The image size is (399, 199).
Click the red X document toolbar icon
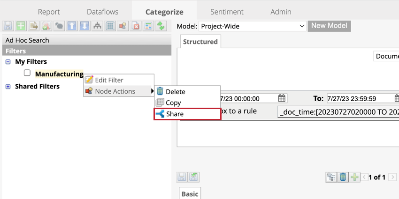pyautogui.click(x=136, y=26)
